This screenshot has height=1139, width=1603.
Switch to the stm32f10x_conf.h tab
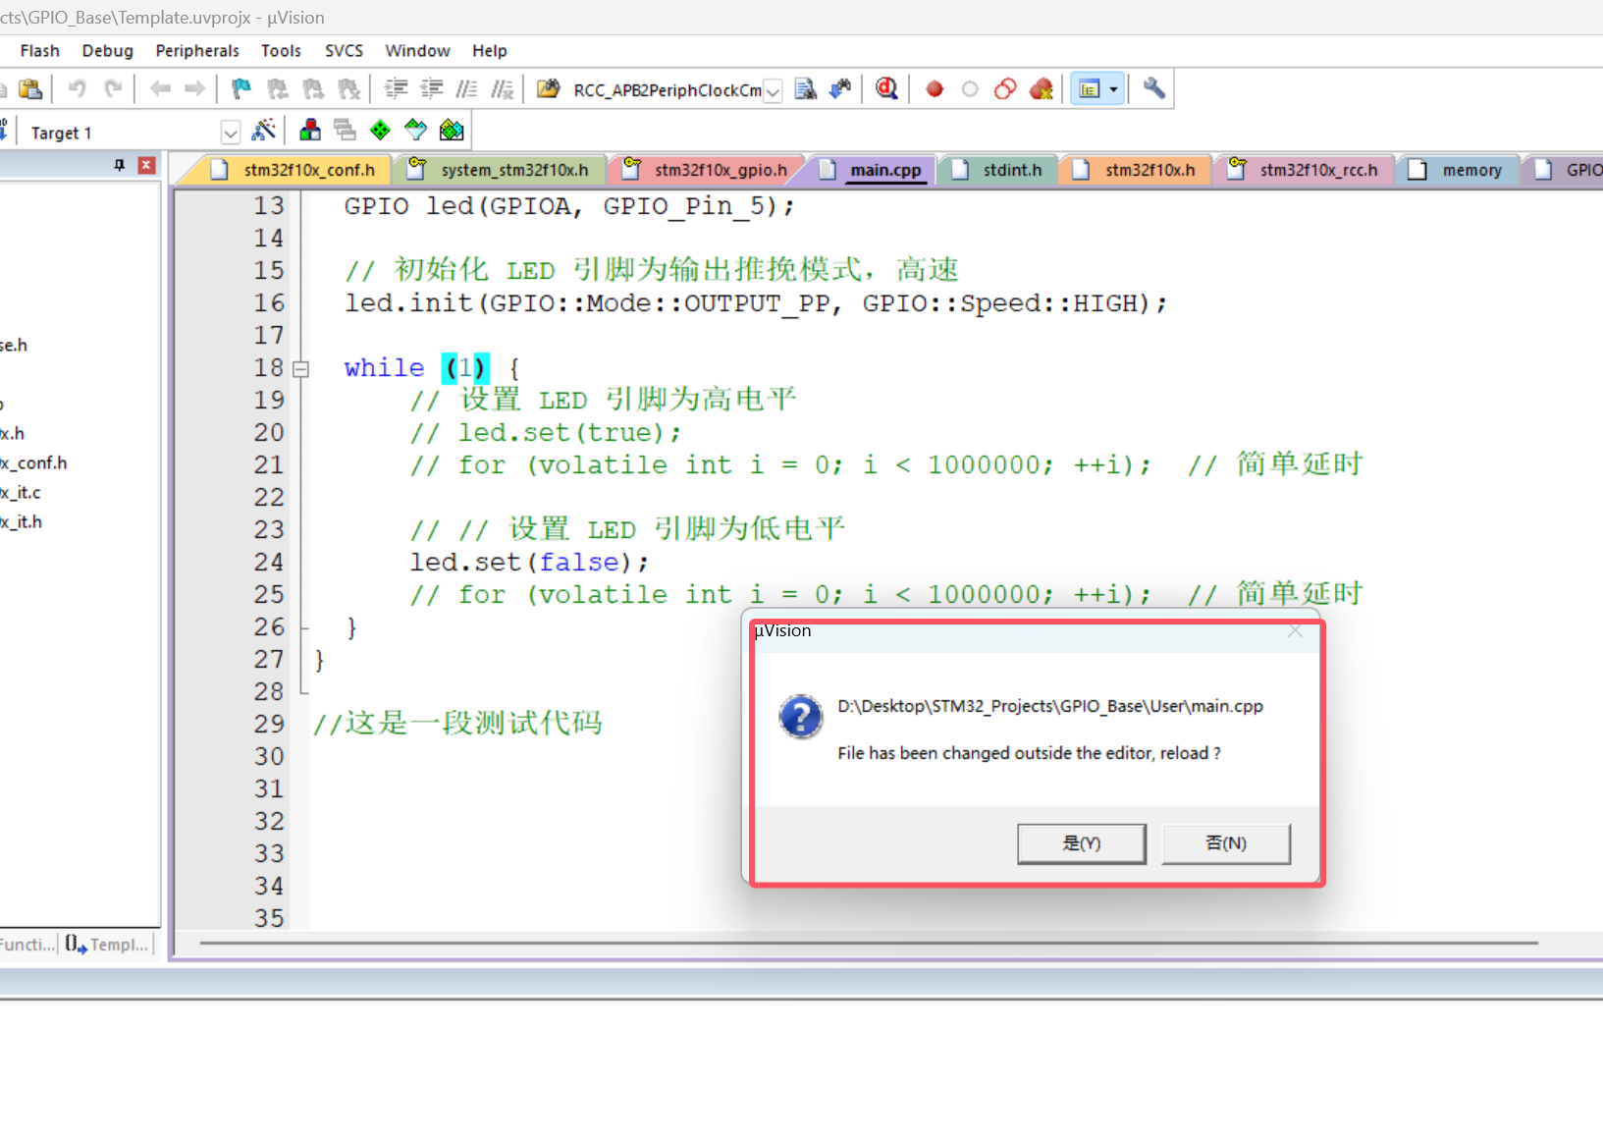(293, 170)
